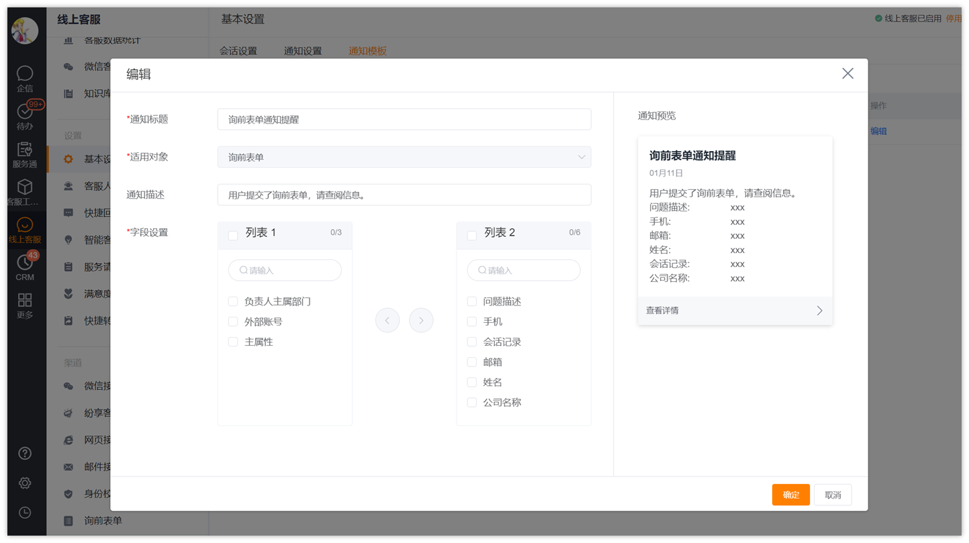Click the 知识库 book icon in the menu
Viewport: 969px width, 543px height.
coord(68,93)
